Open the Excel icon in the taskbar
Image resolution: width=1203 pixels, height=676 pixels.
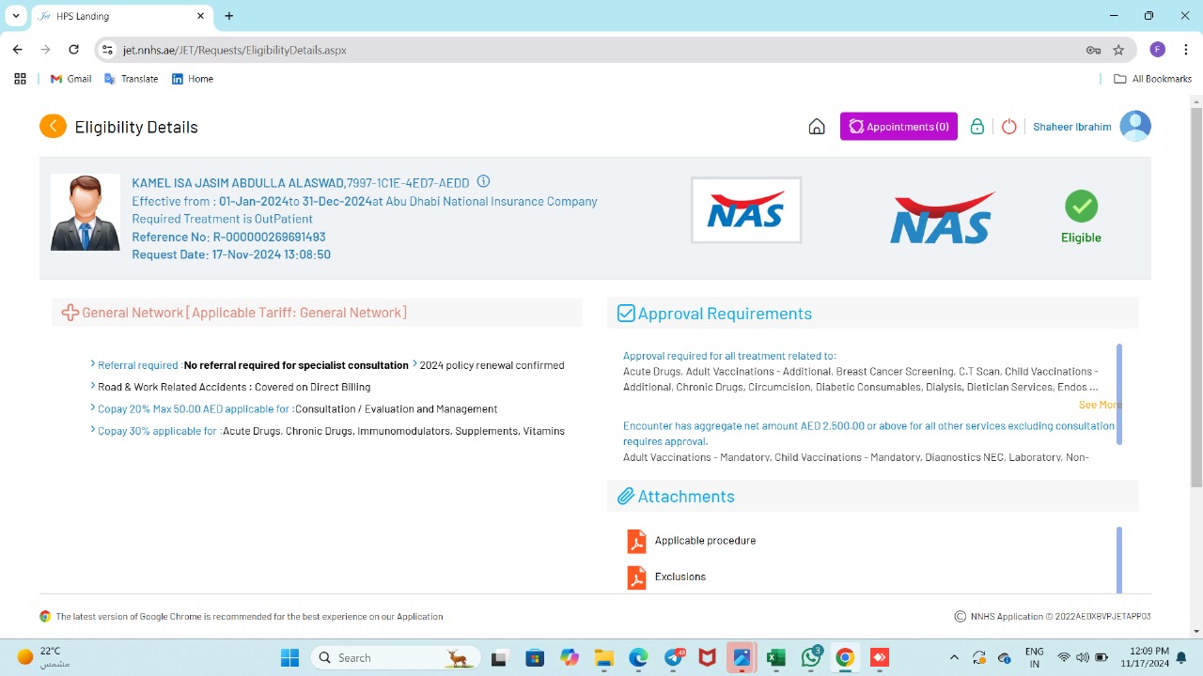[776, 657]
